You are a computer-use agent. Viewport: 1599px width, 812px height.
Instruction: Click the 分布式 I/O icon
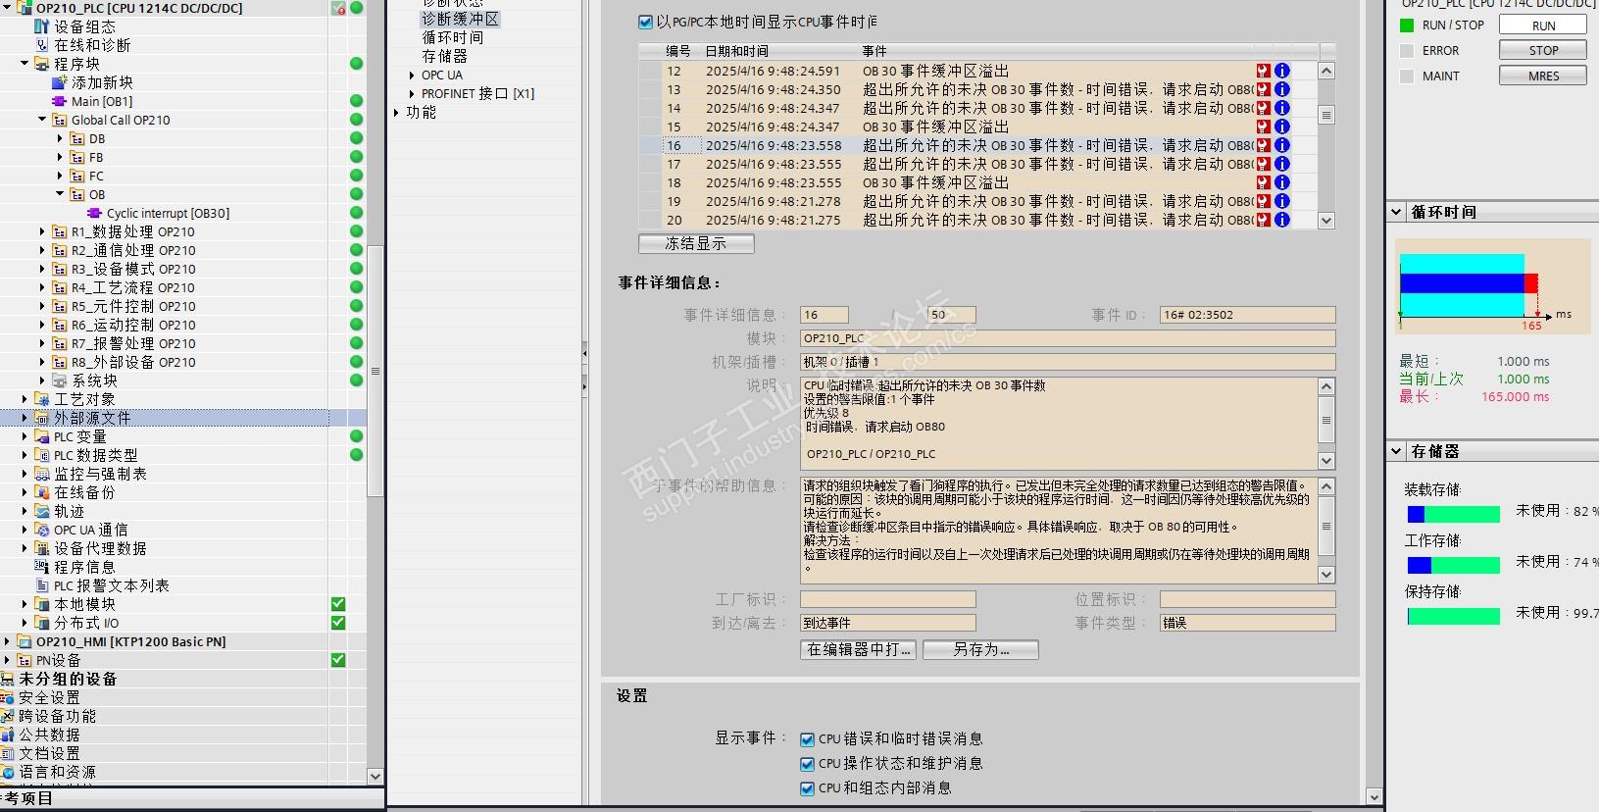[x=42, y=623]
